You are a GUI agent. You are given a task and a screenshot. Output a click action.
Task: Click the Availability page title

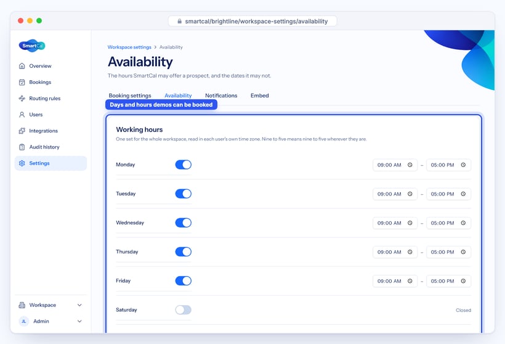(140, 62)
